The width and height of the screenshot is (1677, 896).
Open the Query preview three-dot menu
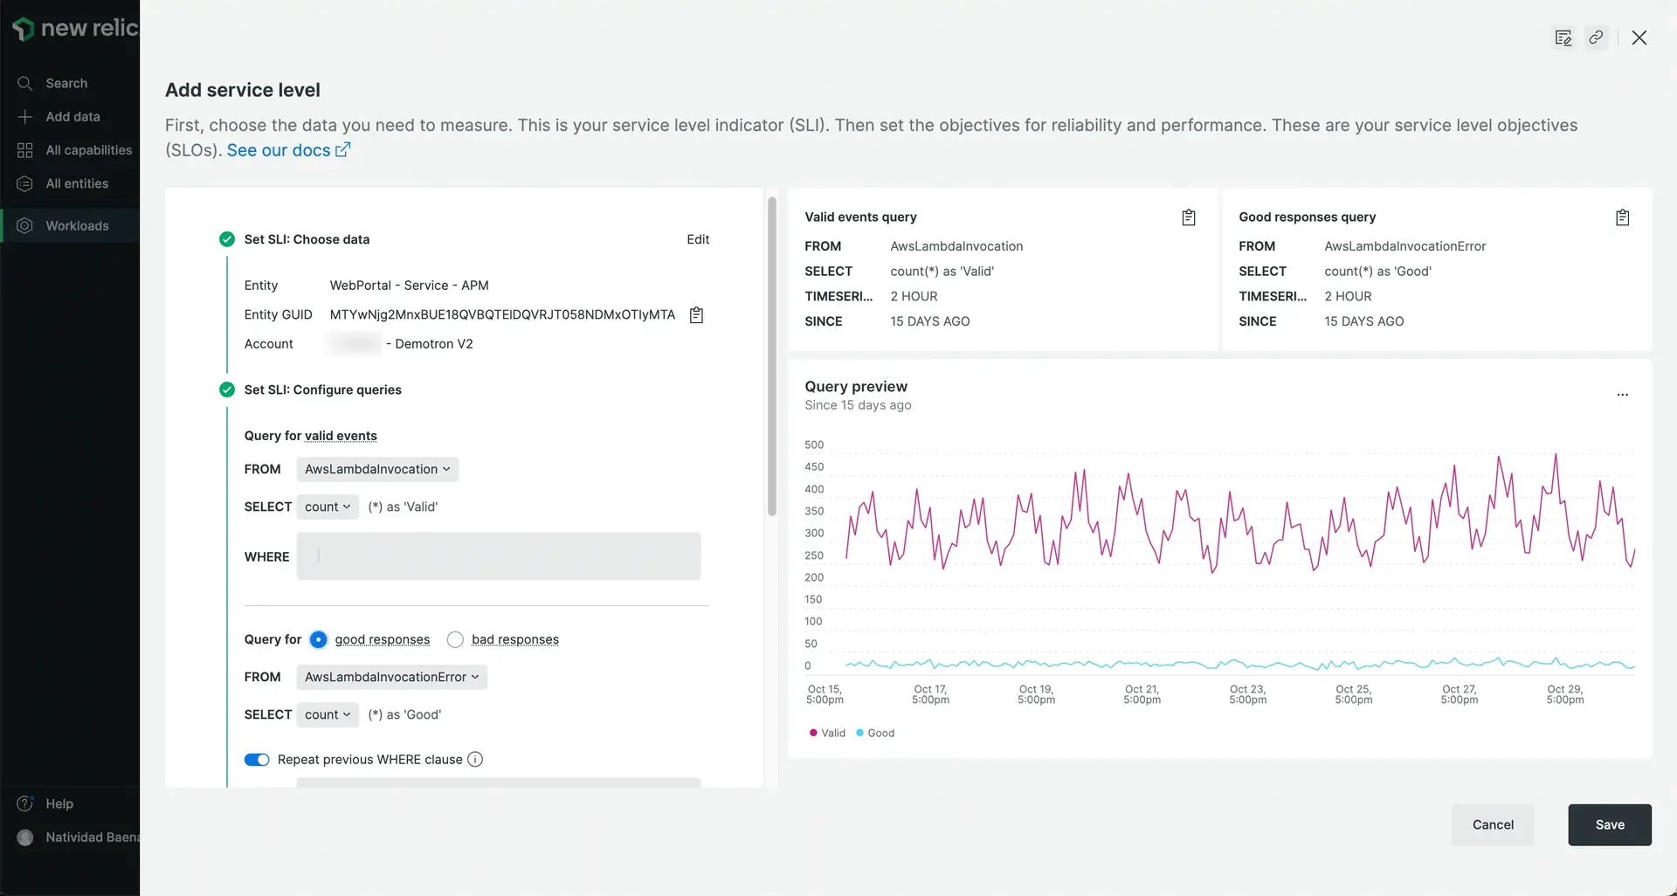(1622, 395)
